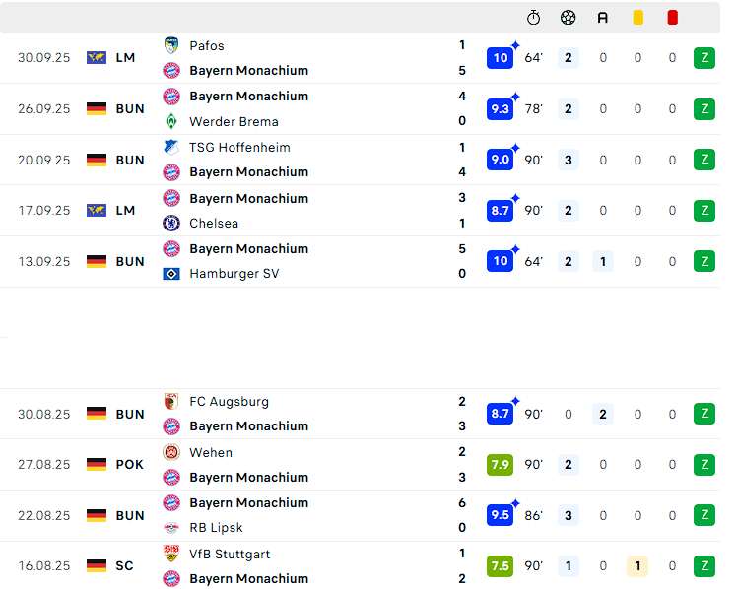Open the 7.5 rating badge for Stuttgart match
736x589 pixels.
pos(500,566)
